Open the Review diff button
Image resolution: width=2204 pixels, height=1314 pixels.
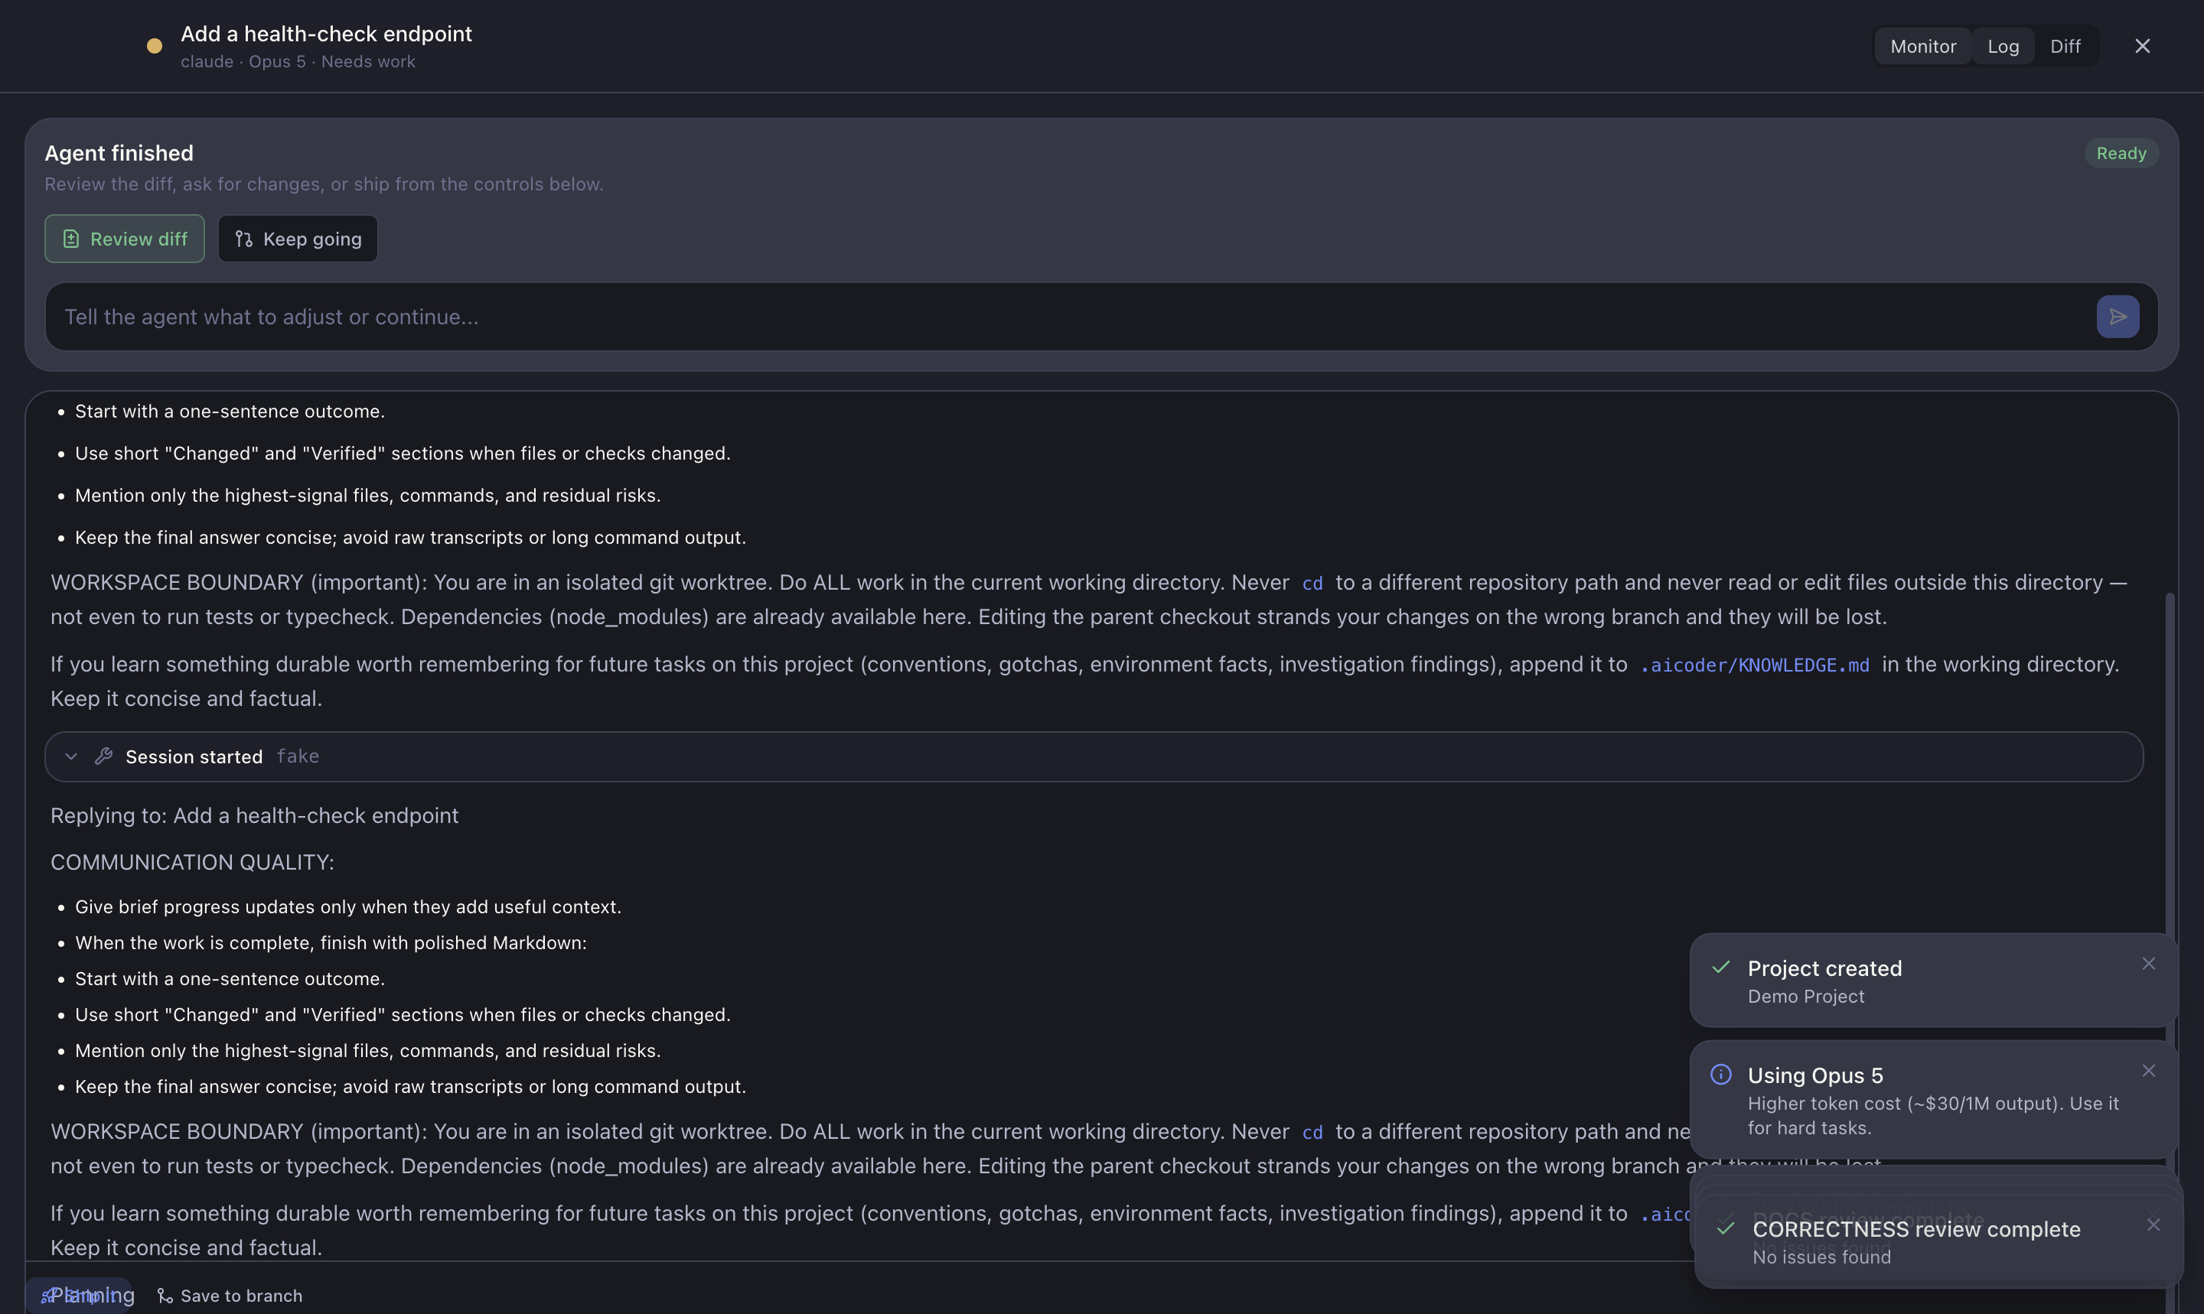(x=124, y=238)
